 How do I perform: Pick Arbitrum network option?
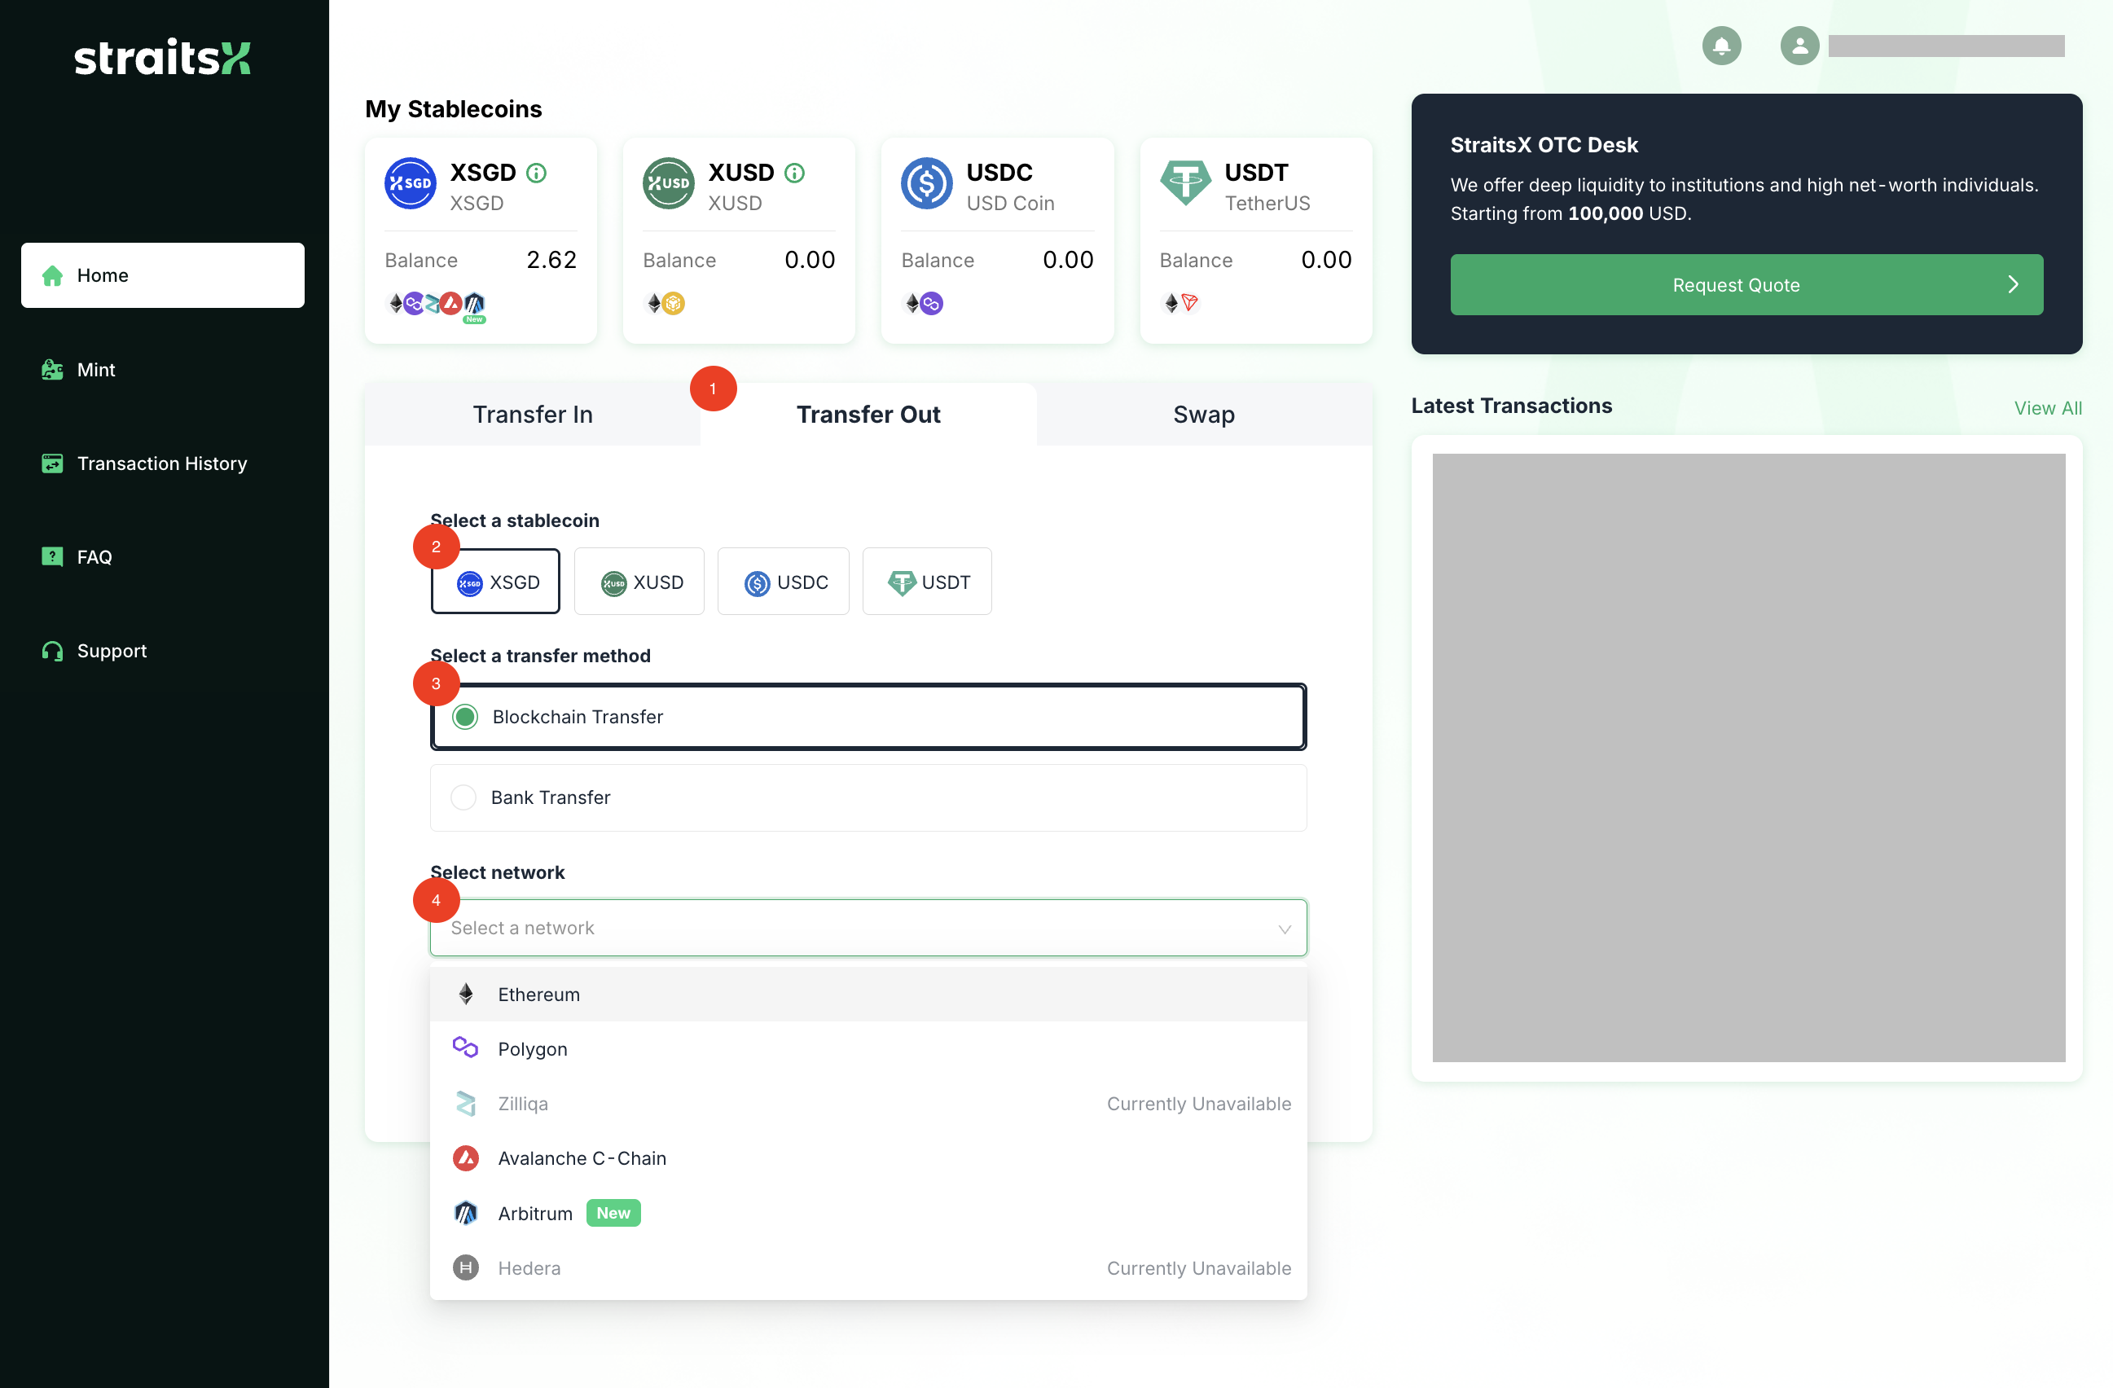tap(535, 1213)
